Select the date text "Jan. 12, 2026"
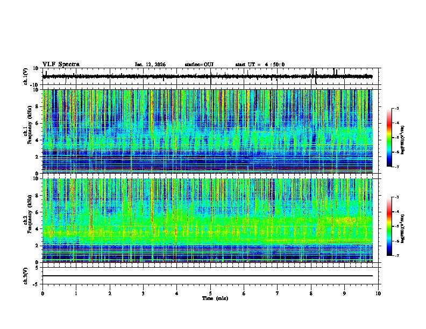Screen dimensions: 426x329 pos(150,65)
